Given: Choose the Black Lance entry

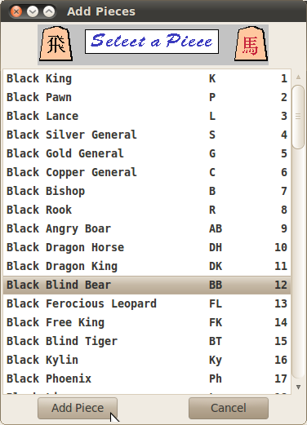Looking at the screenshot, I should tap(147, 116).
